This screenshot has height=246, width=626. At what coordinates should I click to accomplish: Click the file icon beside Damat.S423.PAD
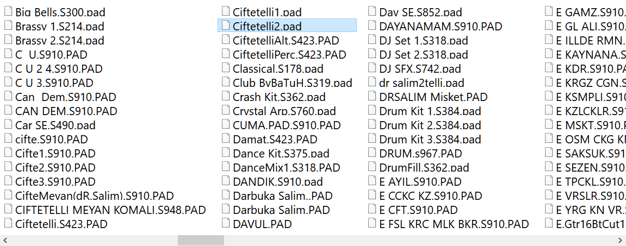226,138
